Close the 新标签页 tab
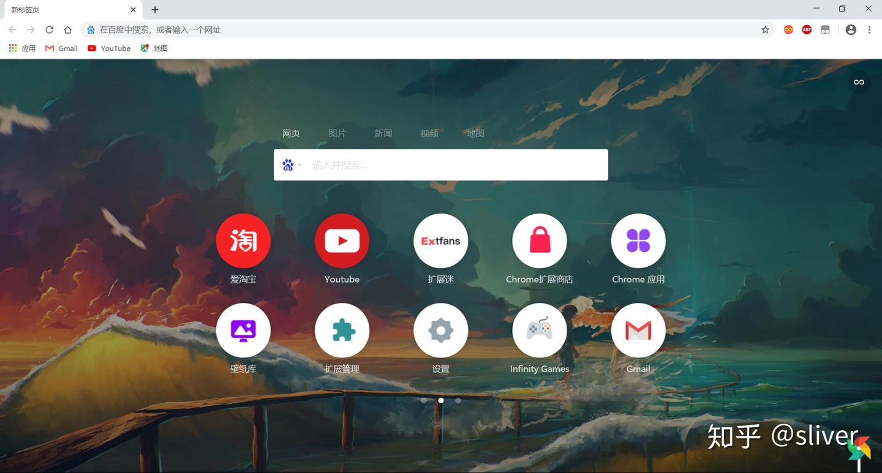Screen dimensions: 882x473 [134, 9]
